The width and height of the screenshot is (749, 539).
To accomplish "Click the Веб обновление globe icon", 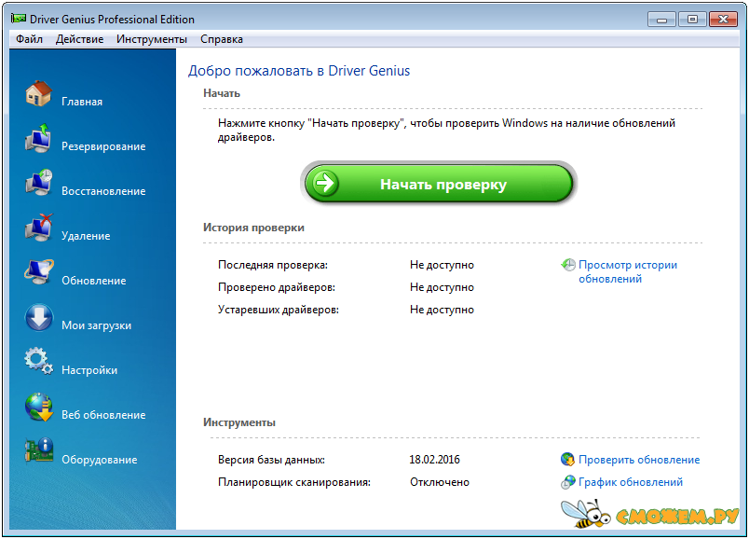I will point(39,407).
